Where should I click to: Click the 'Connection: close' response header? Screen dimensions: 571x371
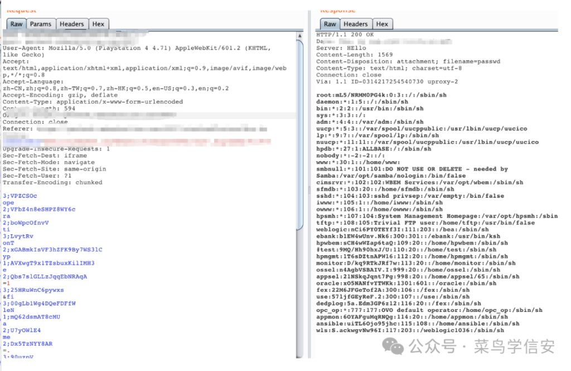[x=349, y=75]
